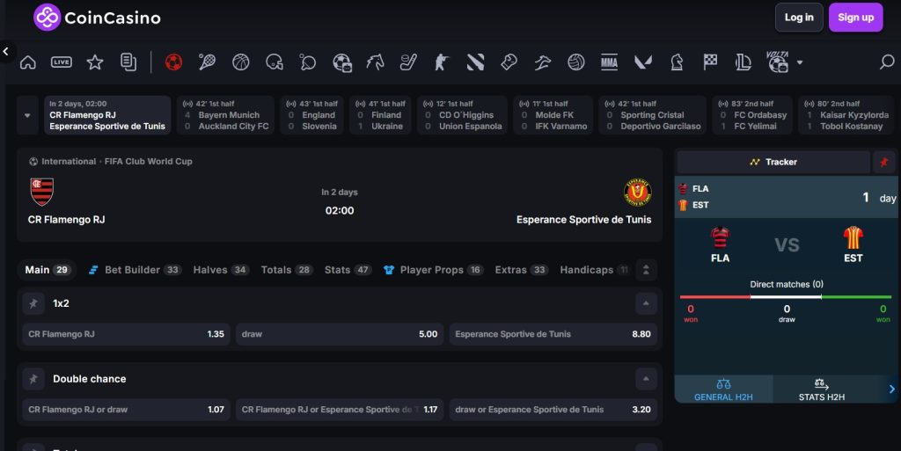
Task: Open International FIFA Club World Cup breadcrumb
Action: 111,162
